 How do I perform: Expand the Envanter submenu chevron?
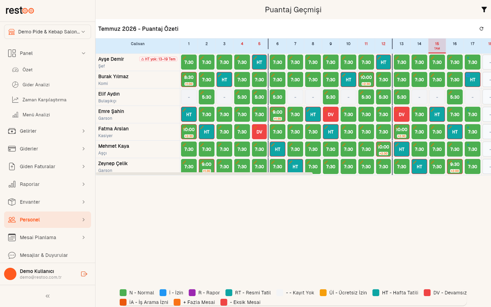83,202
